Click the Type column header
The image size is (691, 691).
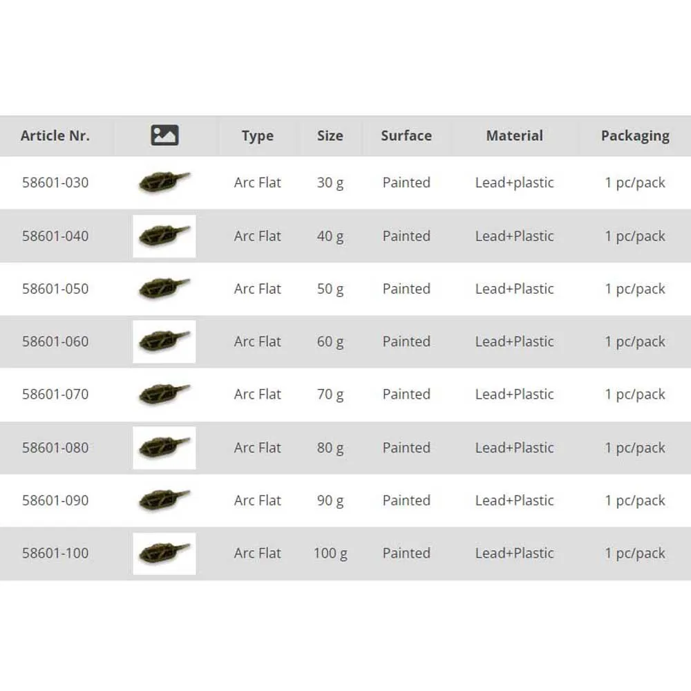coord(258,136)
